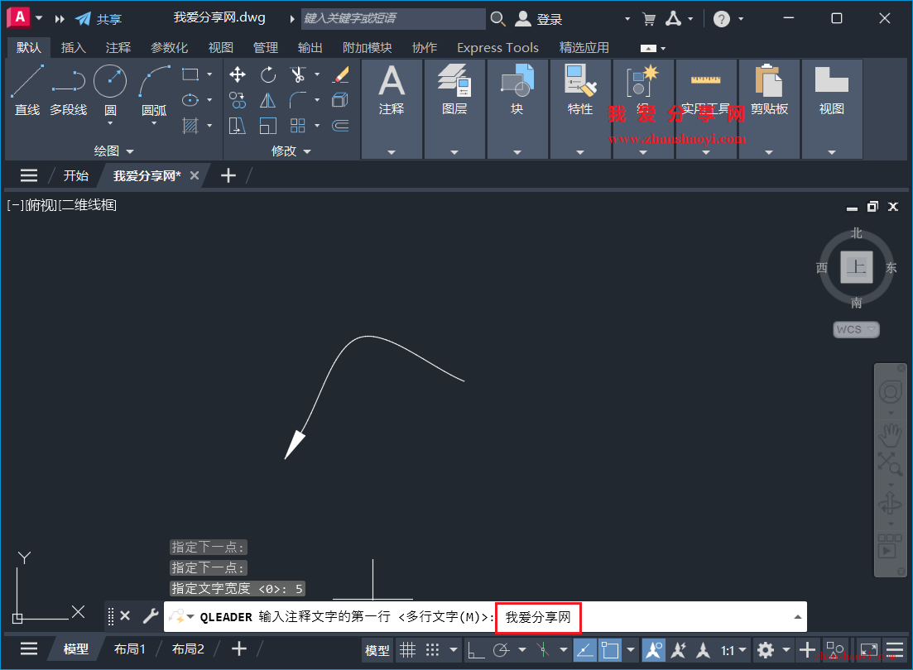
Task: Toggle isometric drafting in status bar
Action: coord(543,649)
